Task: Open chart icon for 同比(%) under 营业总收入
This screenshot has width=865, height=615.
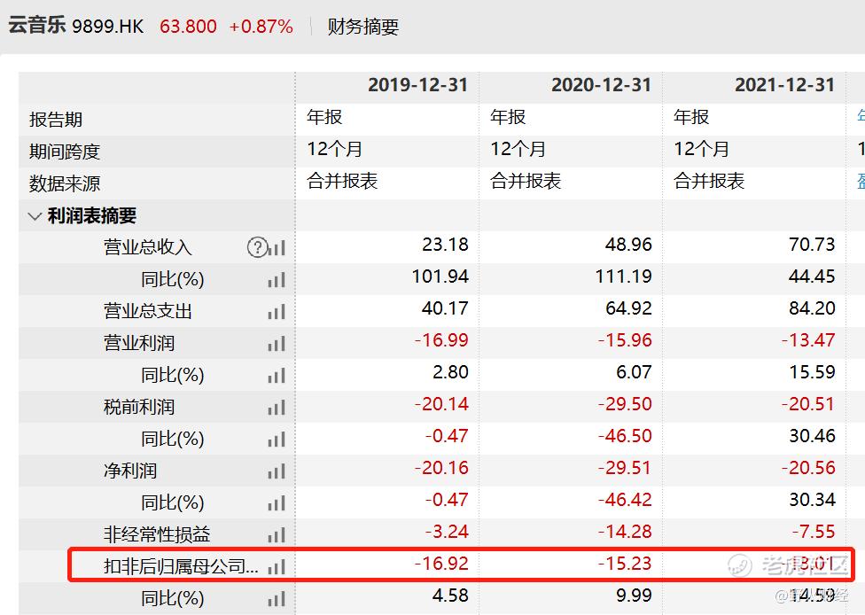Action: [x=277, y=280]
